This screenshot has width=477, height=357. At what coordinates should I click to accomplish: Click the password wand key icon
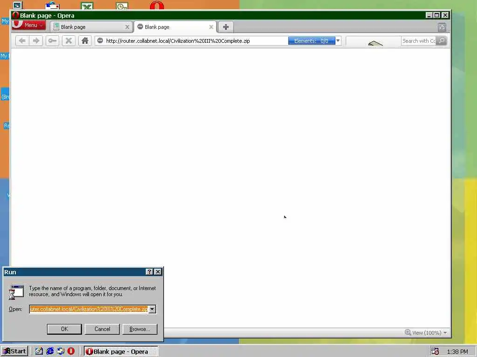(x=52, y=41)
